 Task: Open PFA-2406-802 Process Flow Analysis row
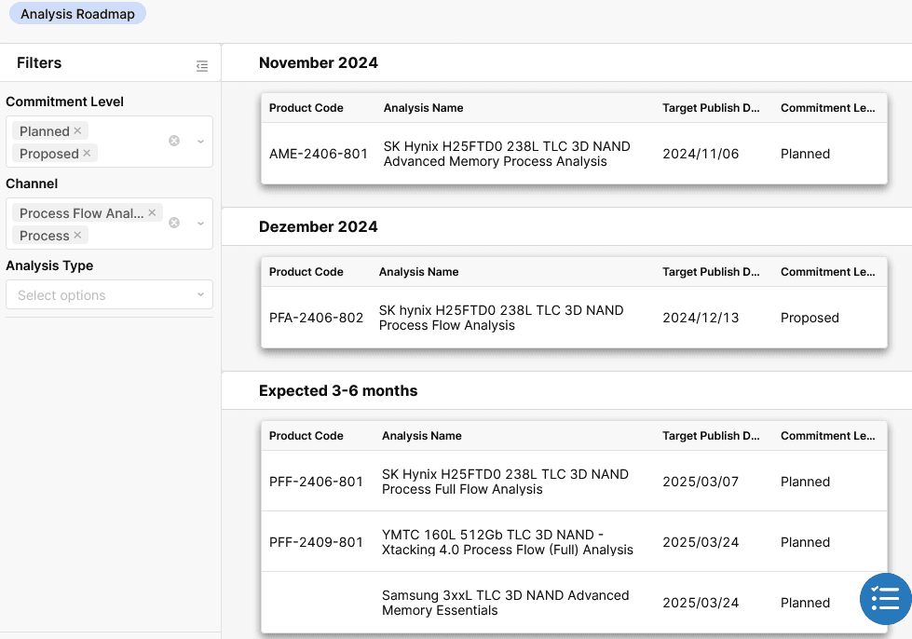501,318
